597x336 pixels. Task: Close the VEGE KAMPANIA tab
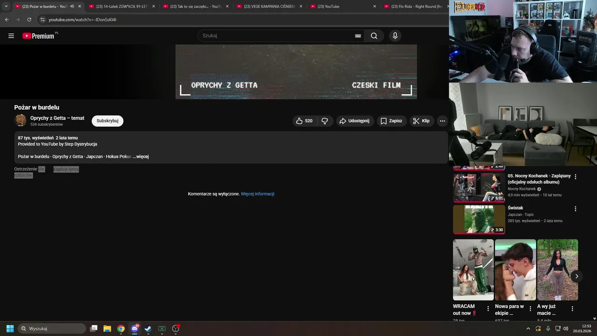click(x=301, y=6)
